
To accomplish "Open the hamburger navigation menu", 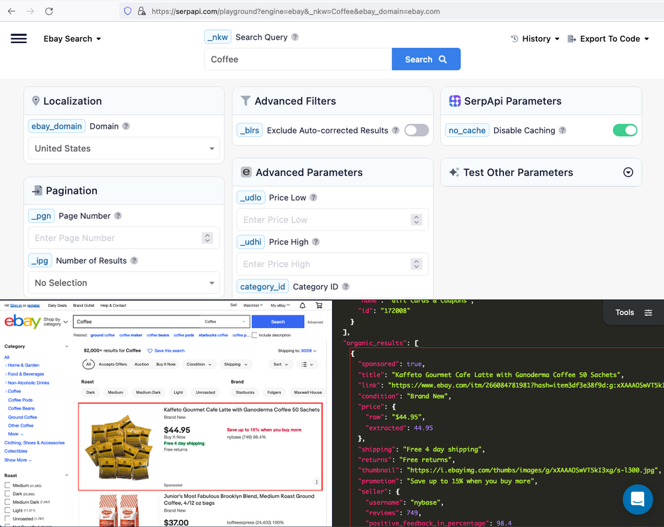I will tap(19, 38).
